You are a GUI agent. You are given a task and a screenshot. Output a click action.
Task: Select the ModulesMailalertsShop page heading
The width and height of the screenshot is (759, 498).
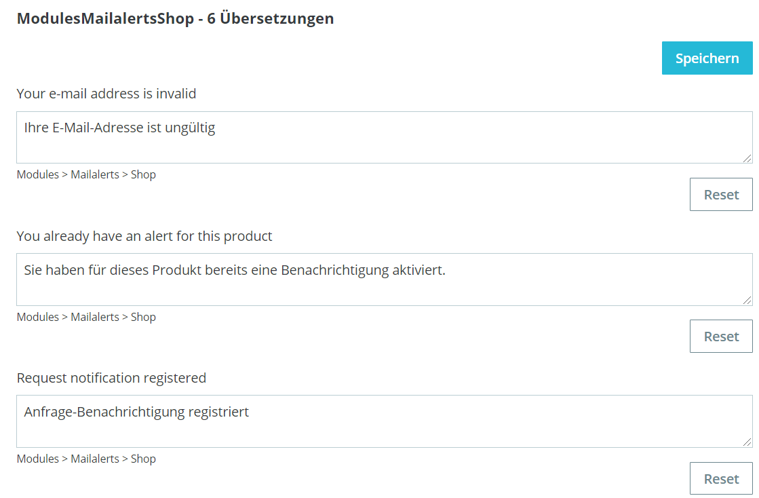(x=174, y=18)
